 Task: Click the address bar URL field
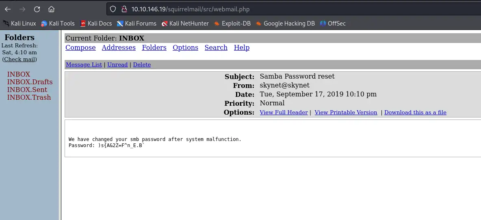pyautogui.click(x=244, y=9)
